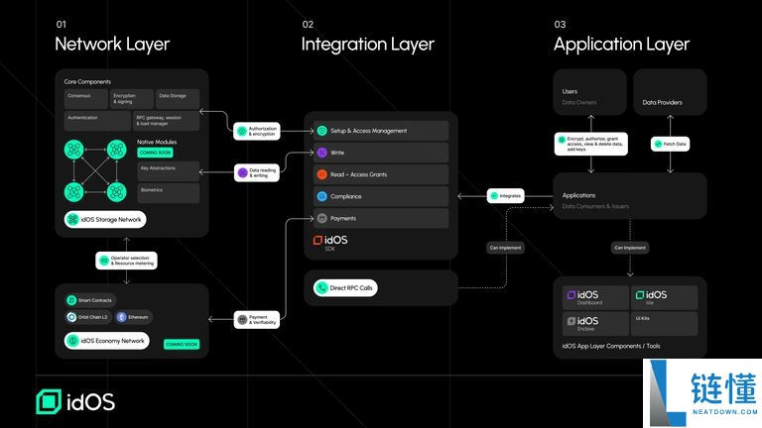Click the Data reading & writing label
Image resolution: width=762 pixels, height=428 pixels.
pyautogui.click(x=257, y=172)
